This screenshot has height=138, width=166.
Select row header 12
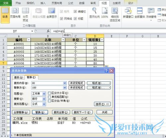3,83
